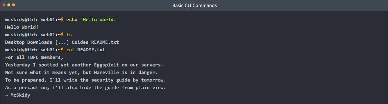Click the "For all TBFC members," line

(x=34, y=57)
